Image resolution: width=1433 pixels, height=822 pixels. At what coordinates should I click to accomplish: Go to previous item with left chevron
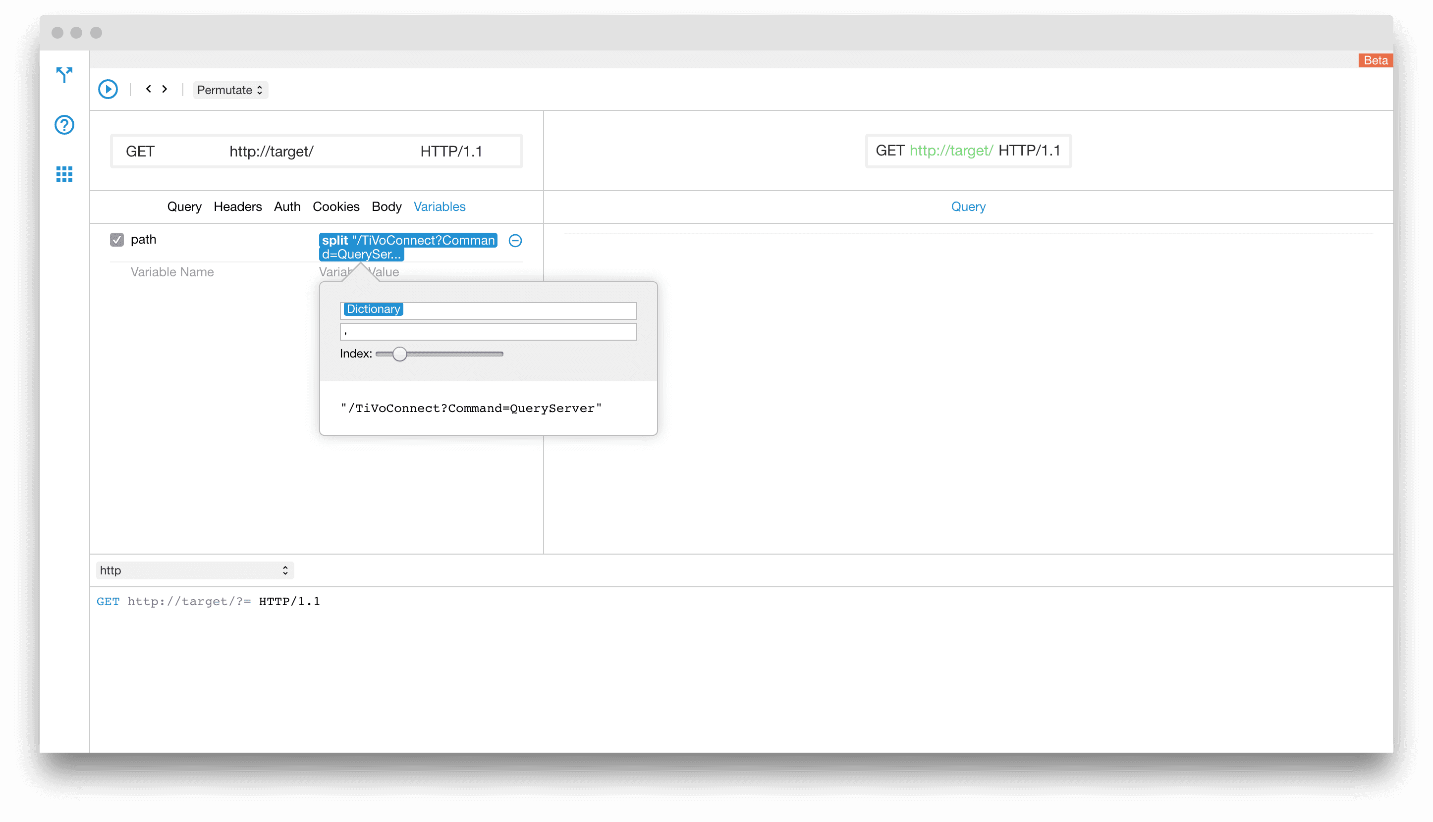click(149, 89)
